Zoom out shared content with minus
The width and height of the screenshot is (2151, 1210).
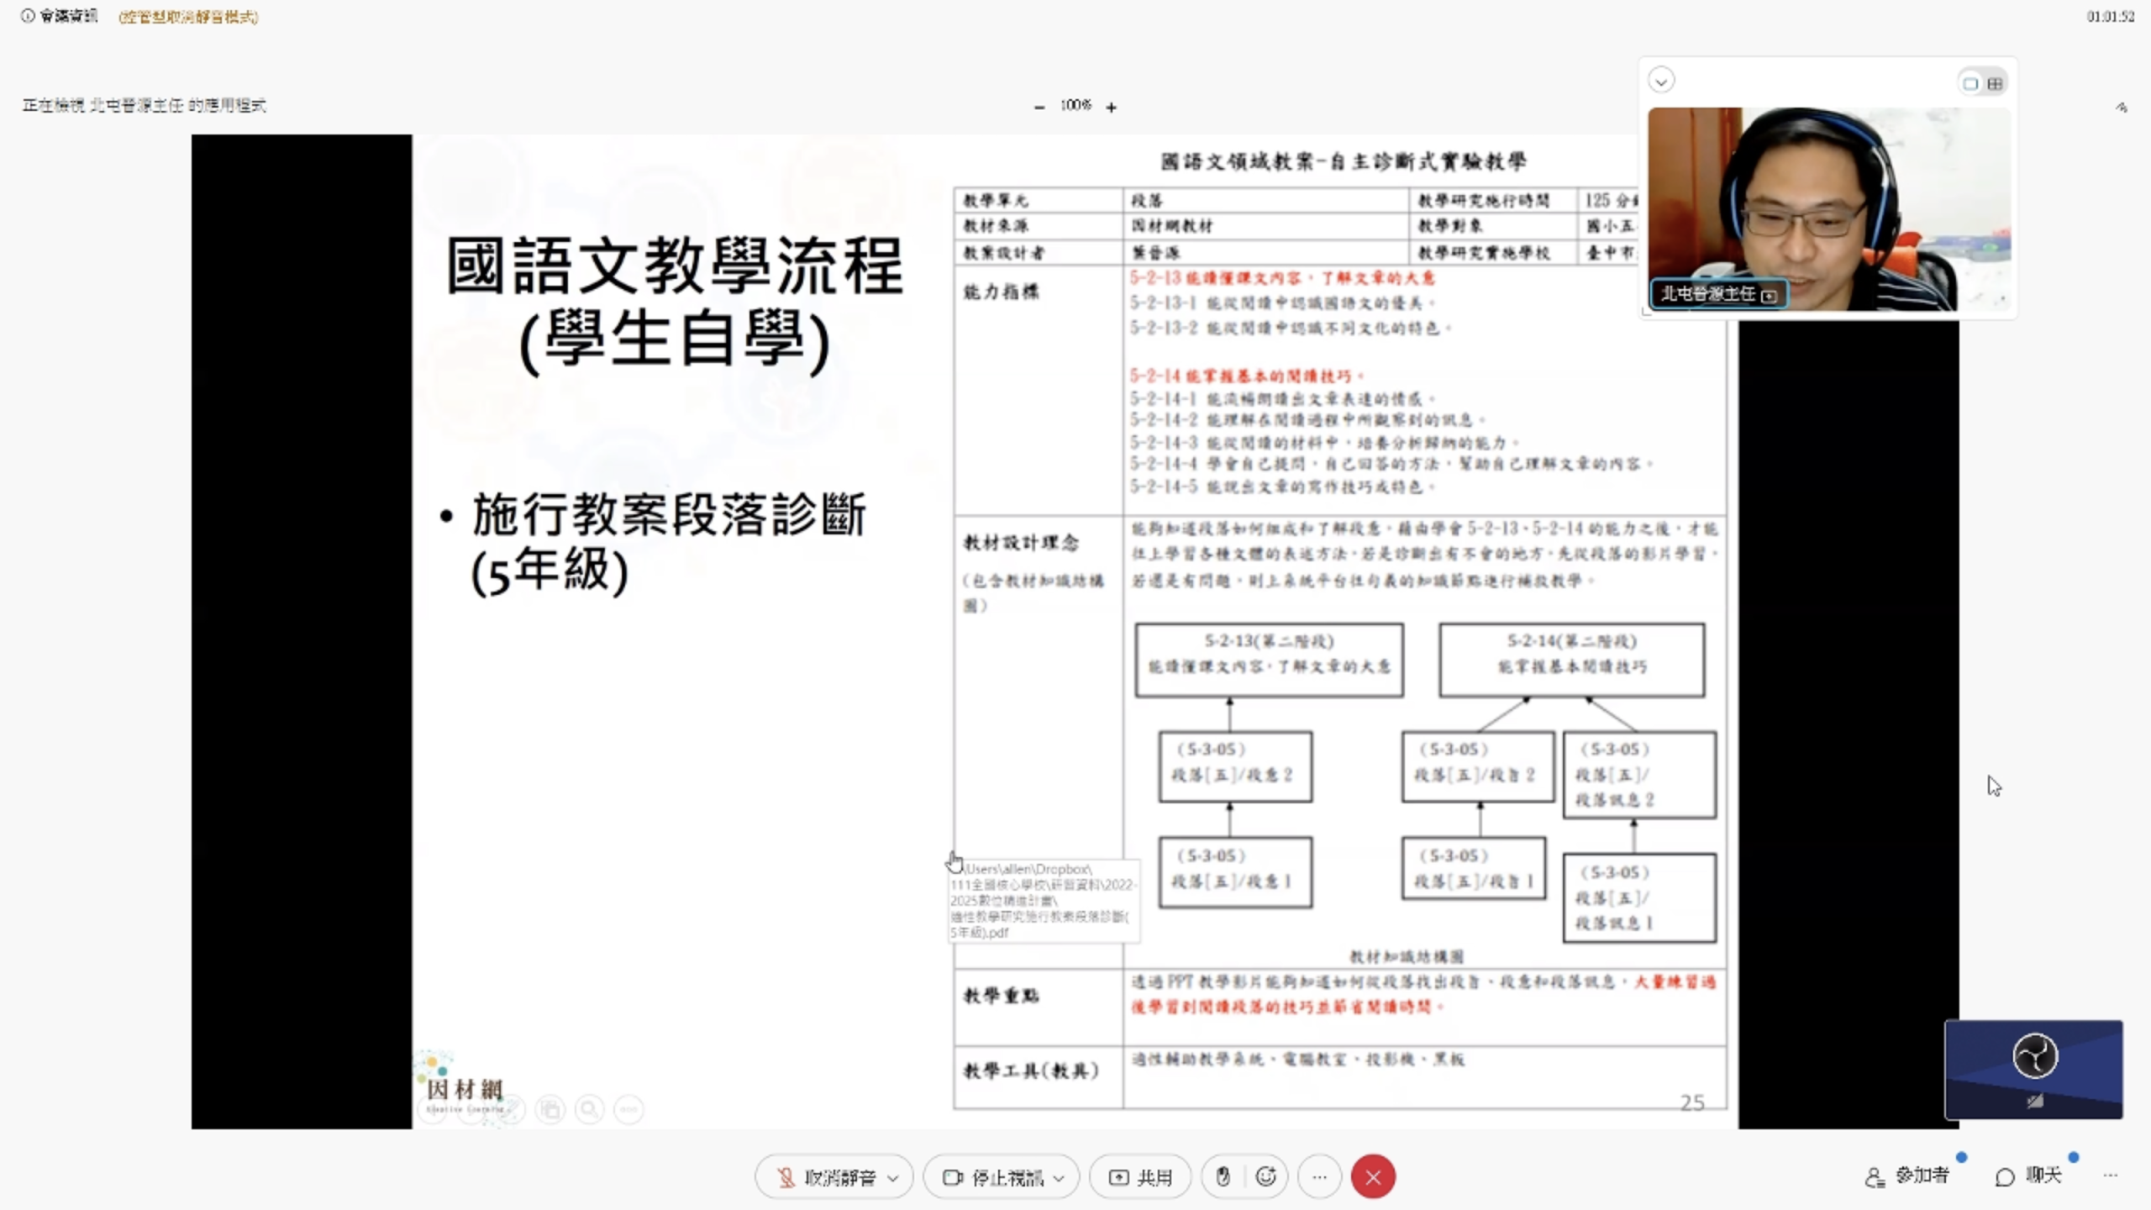tap(1039, 107)
